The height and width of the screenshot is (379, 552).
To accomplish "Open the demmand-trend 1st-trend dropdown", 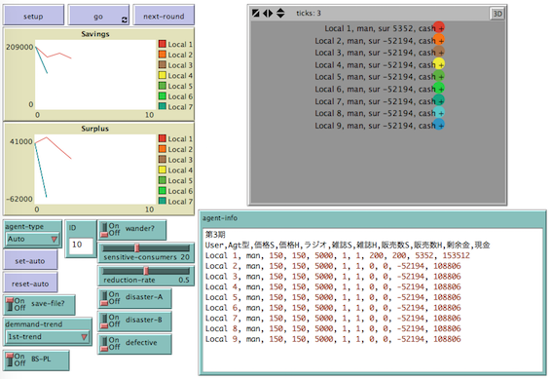I will 47,337.
